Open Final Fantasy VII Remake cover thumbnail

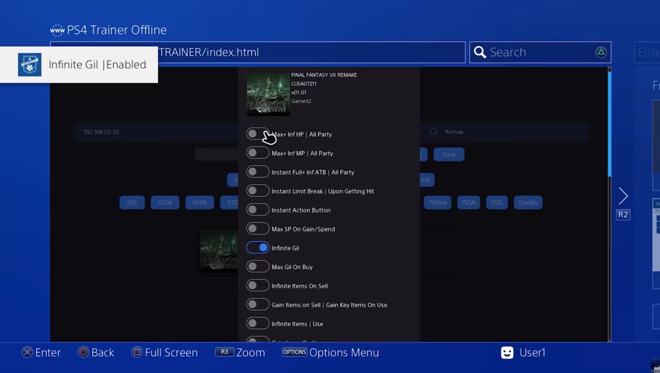coord(268,94)
